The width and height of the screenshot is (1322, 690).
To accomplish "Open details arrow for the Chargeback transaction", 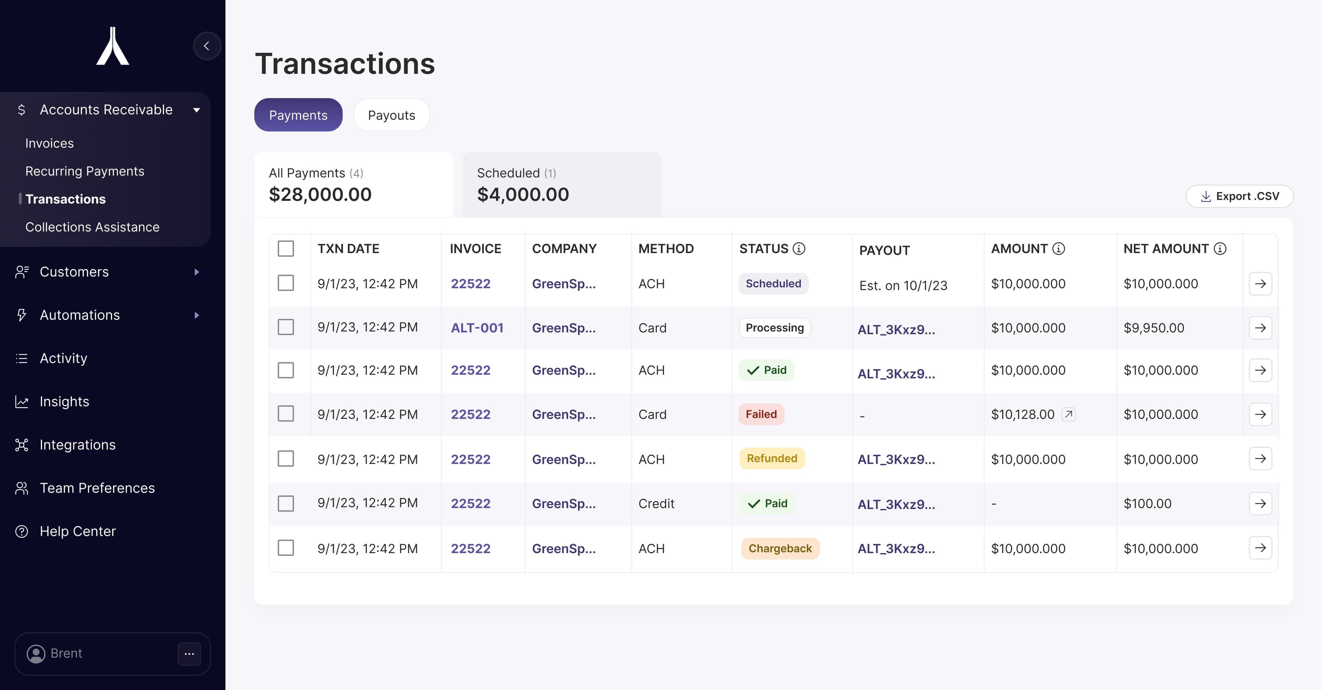I will pos(1260,548).
